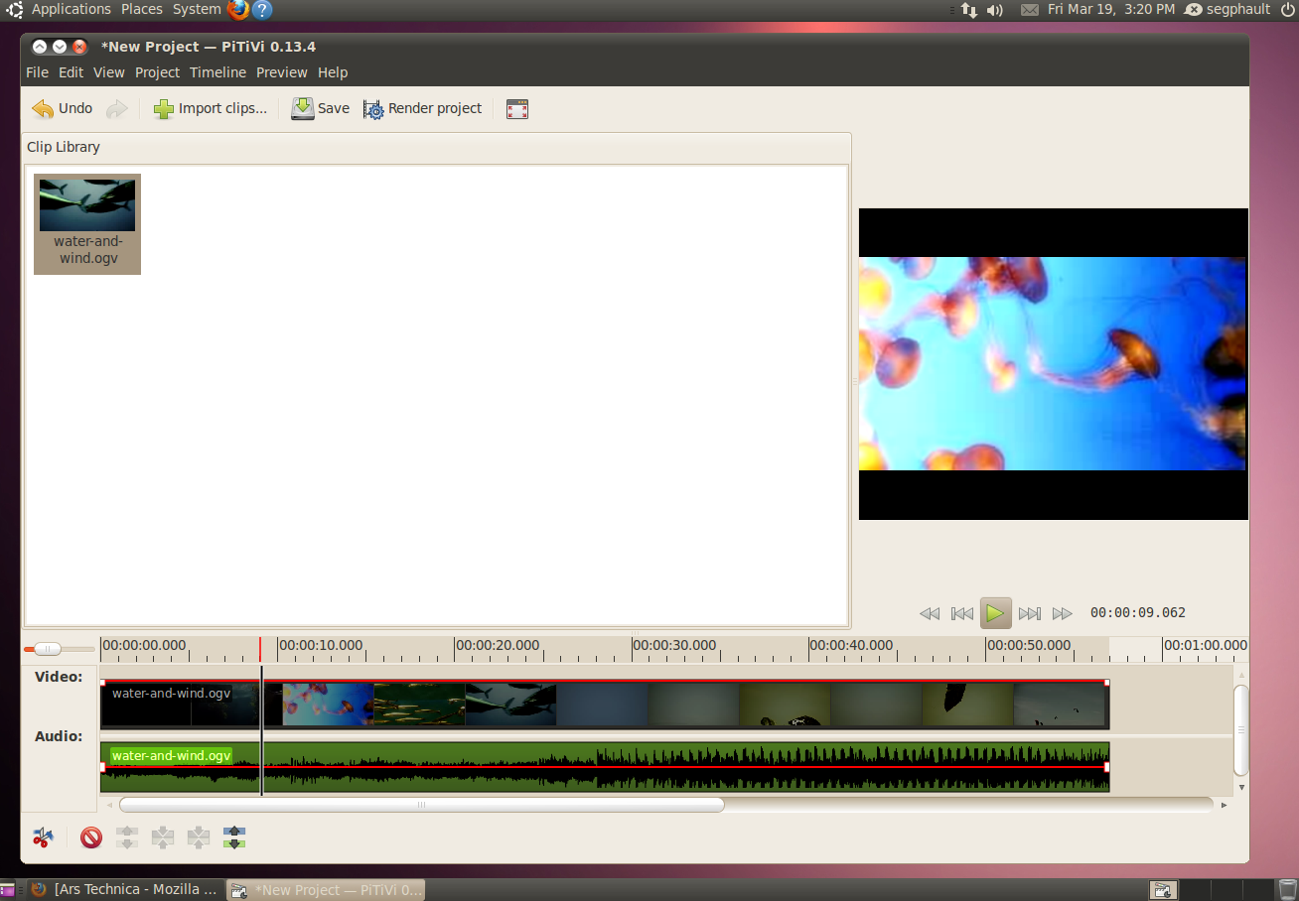Click the Render project label
The image size is (1299, 901).
click(x=435, y=109)
